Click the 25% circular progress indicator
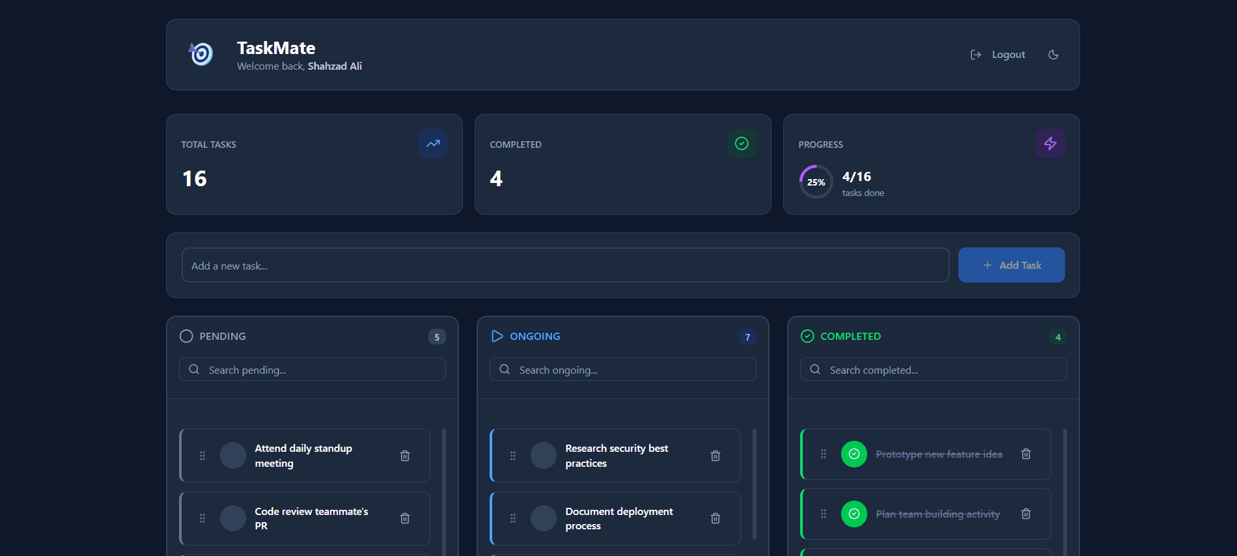The width and height of the screenshot is (1237, 556). coord(816,182)
